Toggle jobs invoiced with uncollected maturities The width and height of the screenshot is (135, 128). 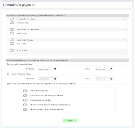click(x=25, y=105)
